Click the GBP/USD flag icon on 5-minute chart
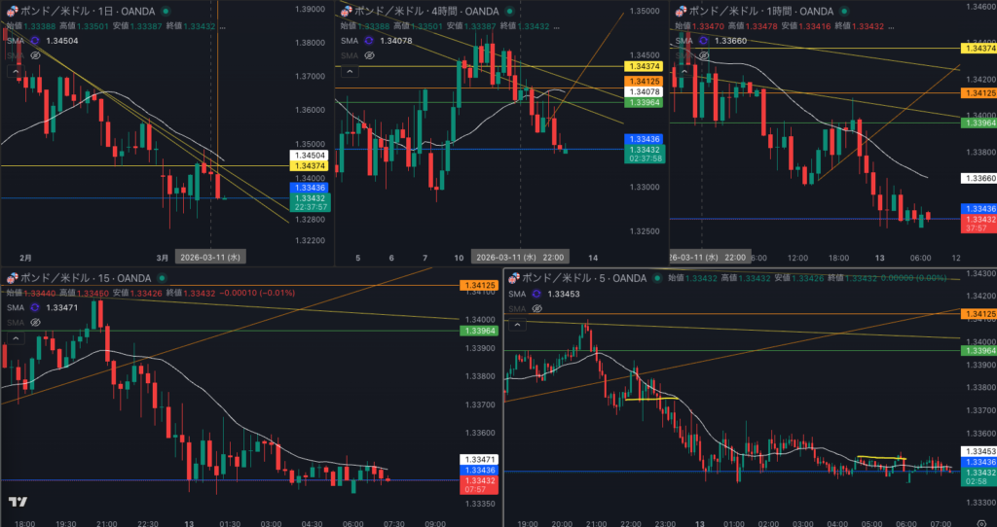The height and width of the screenshot is (527, 997). [514, 278]
